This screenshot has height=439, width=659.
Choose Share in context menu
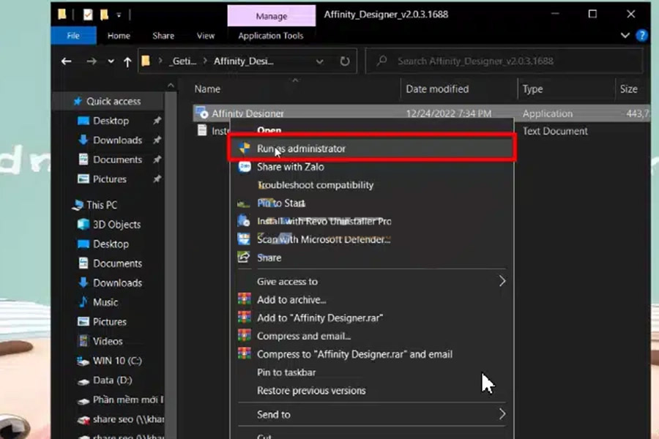269,258
